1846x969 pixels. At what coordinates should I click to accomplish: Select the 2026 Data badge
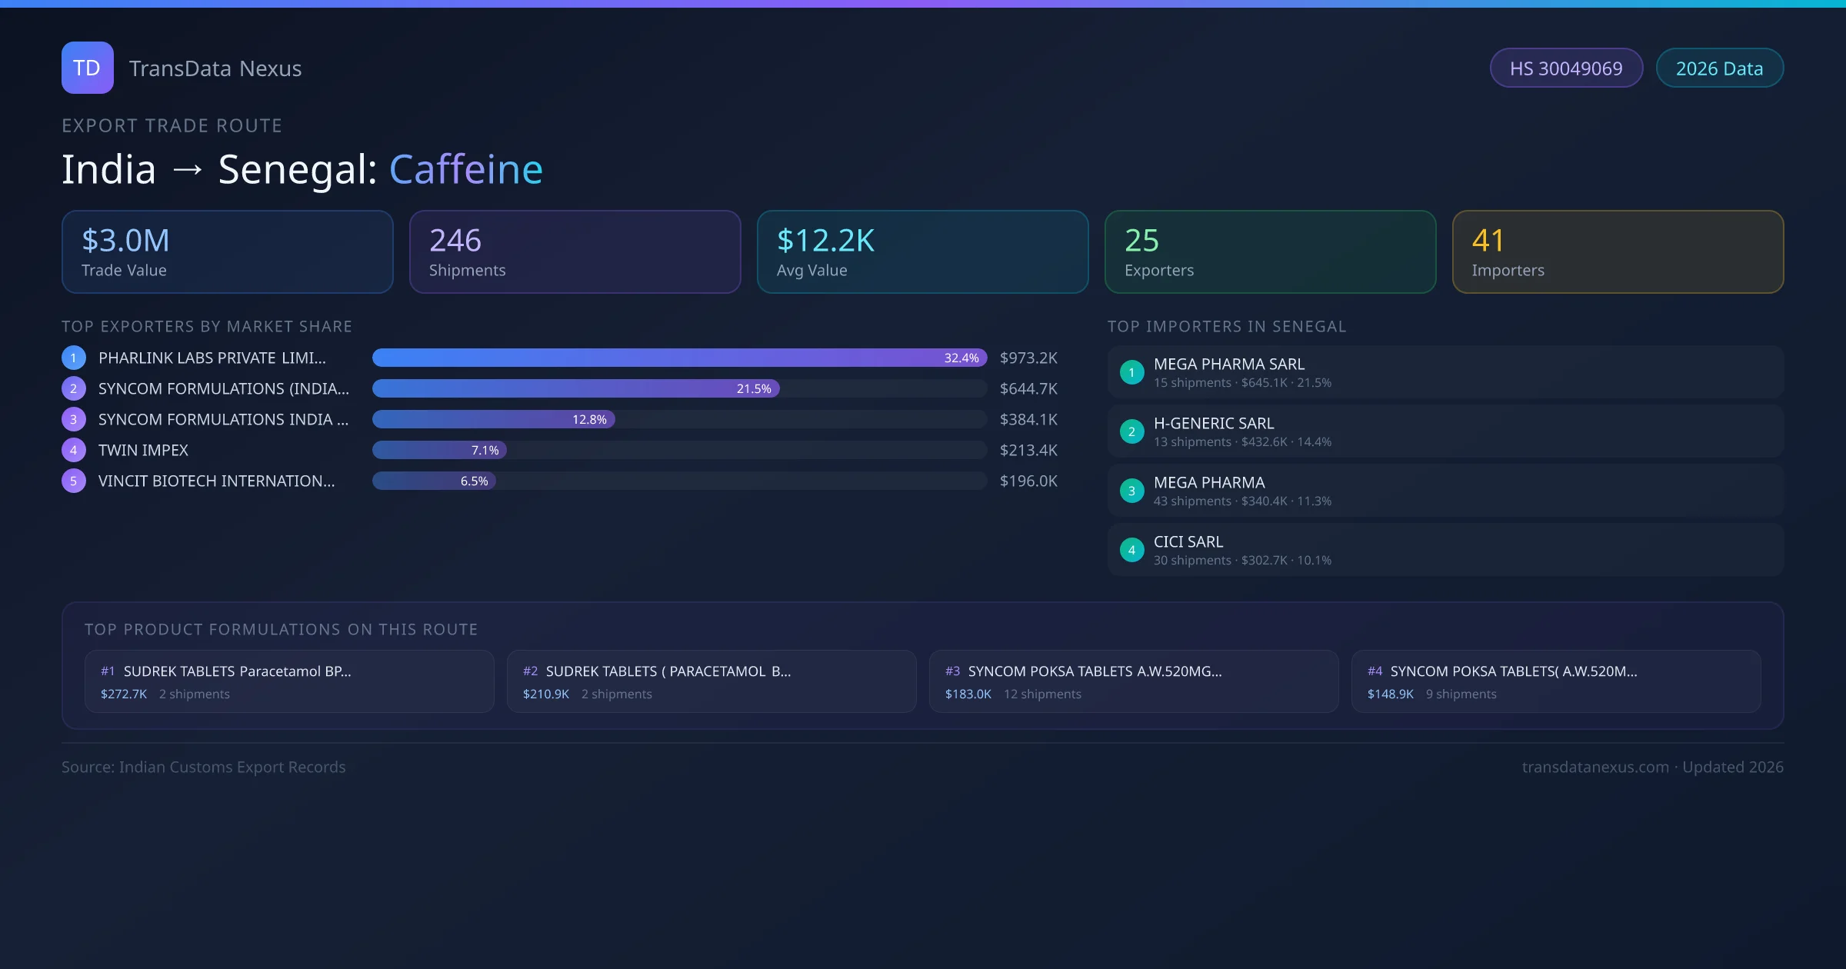(1719, 68)
